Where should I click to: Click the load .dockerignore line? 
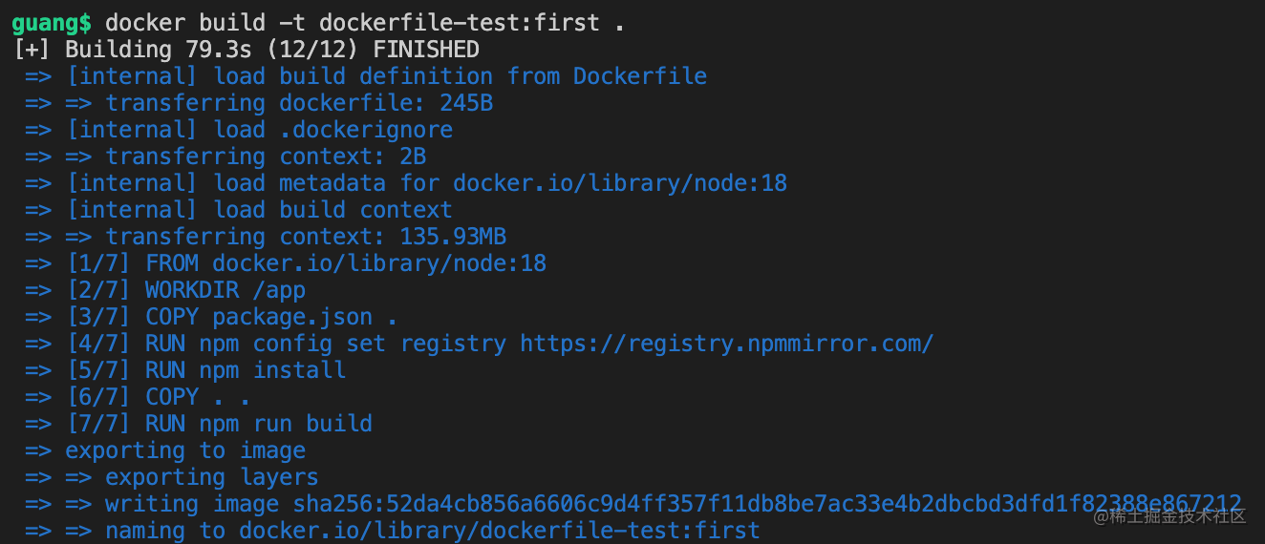pyautogui.click(x=239, y=130)
